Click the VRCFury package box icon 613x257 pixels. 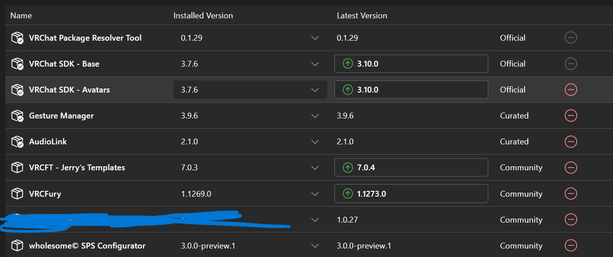17,194
